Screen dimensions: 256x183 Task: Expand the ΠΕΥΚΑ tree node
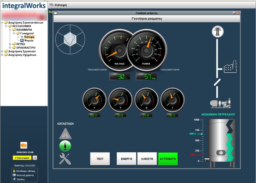click(10, 44)
